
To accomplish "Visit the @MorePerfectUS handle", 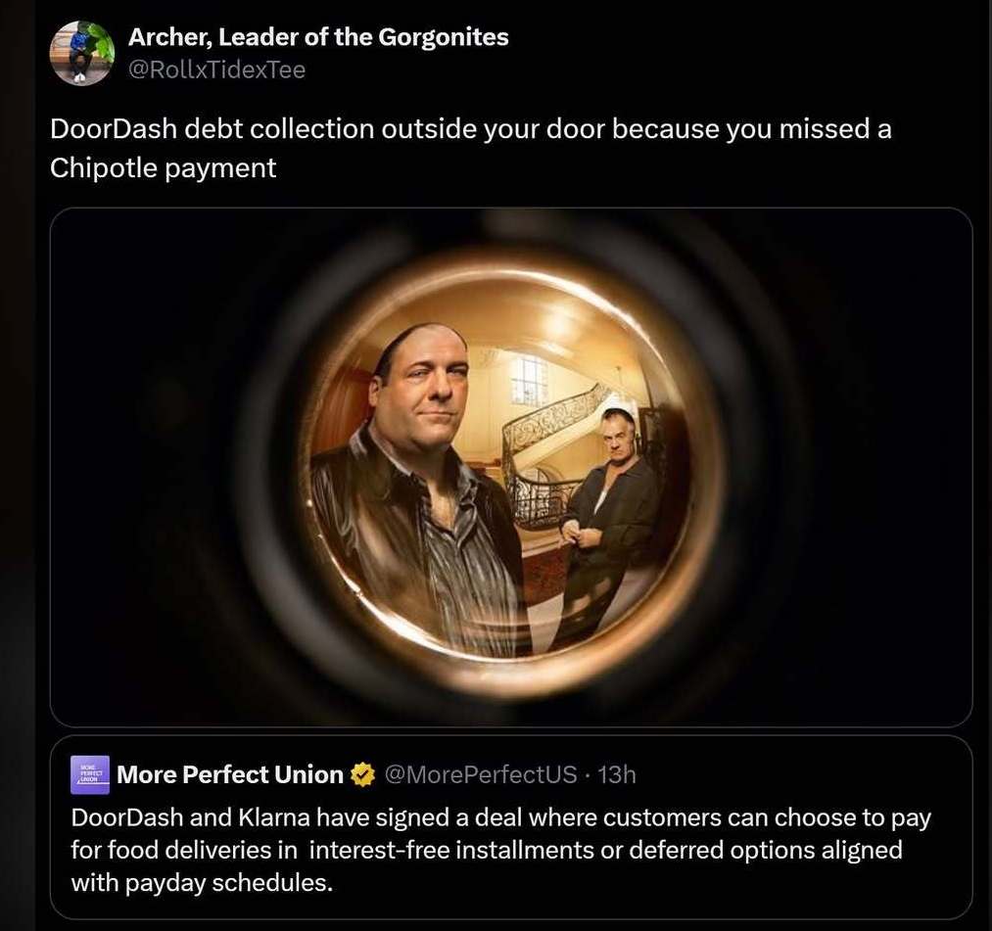I will tap(481, 774).
